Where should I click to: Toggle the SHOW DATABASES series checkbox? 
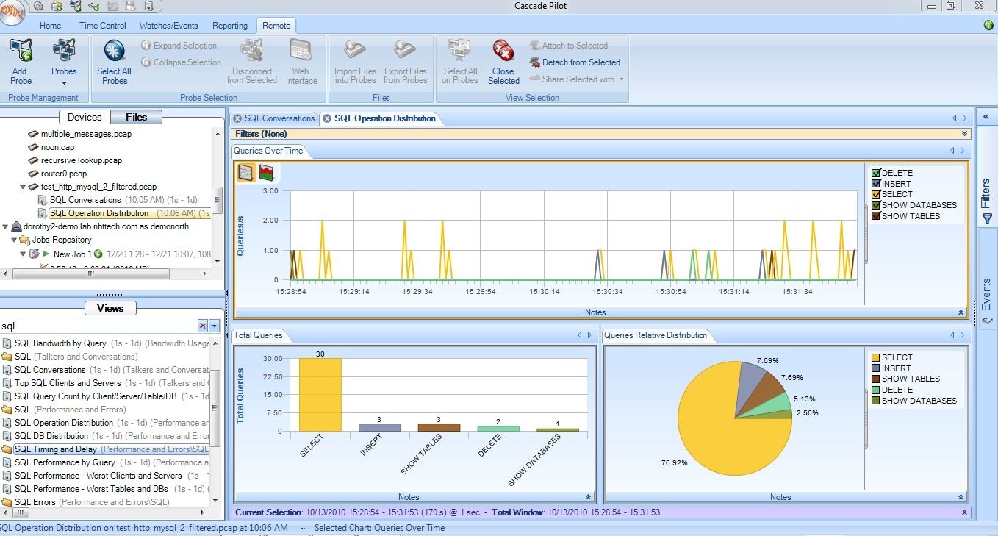point(876,205)
